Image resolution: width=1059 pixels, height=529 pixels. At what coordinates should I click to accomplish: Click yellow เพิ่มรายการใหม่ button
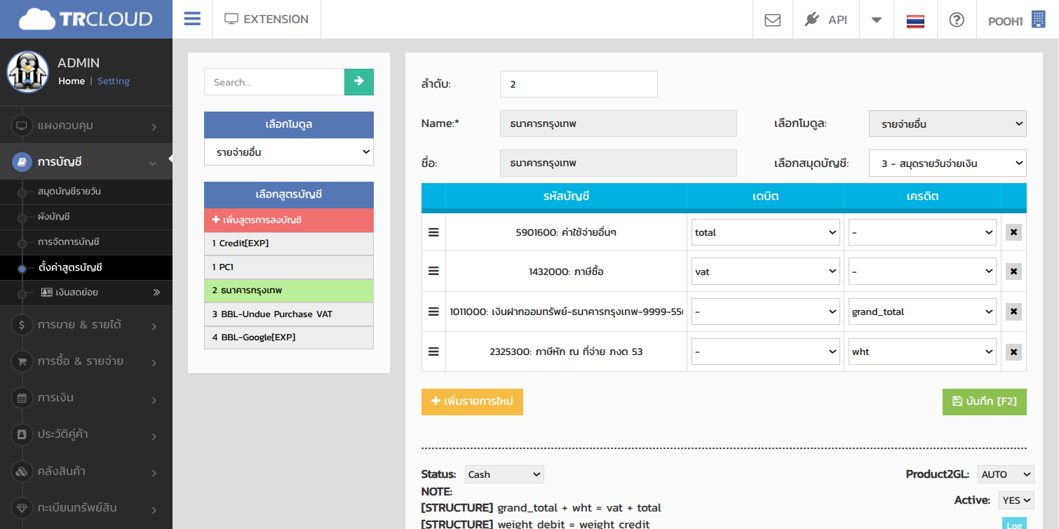coord(472,401)
